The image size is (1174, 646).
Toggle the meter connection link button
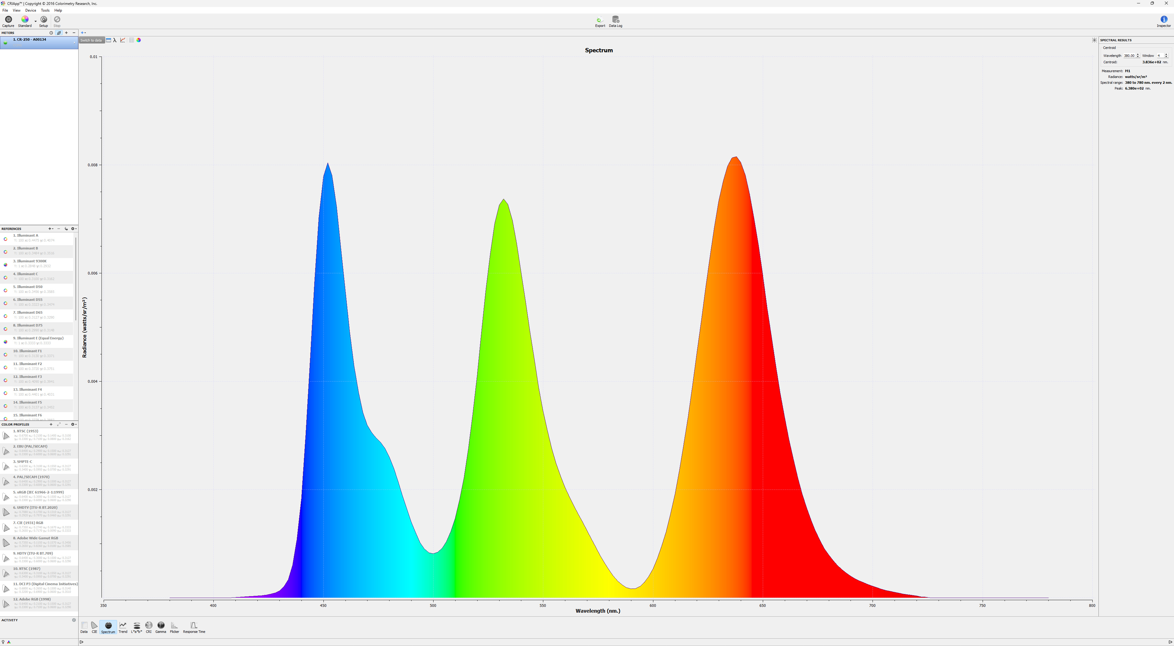(x=59, y=33)
